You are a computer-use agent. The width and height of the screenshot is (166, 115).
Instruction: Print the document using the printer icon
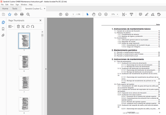click(22, 14)
